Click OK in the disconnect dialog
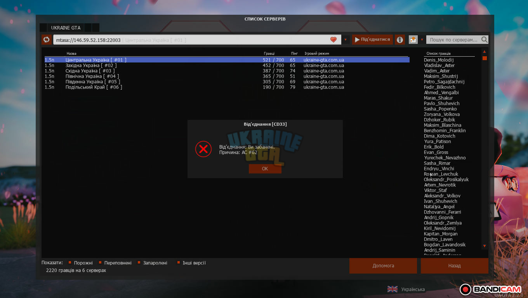Image resolution: width=528 pixels, height=298 pixels. pos(265,169)
